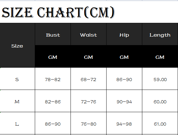Click the CM unit cell under Bust
The width and height of the screenshot is (178, 135).
point(53,56)
